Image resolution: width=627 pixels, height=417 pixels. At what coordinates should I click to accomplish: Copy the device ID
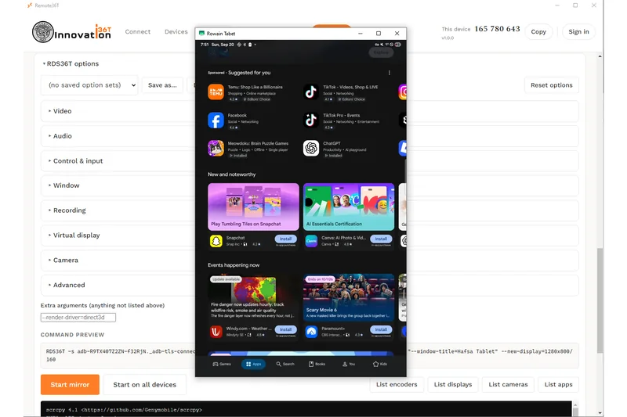pyautogui.click(x=538, y=32)
